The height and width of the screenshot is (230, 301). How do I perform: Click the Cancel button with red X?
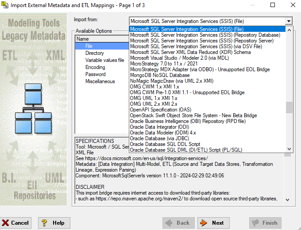point(15,223)
